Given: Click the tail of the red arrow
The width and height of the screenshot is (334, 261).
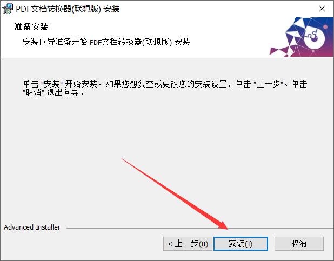Looking at the screenshot, I should (123, 159).
